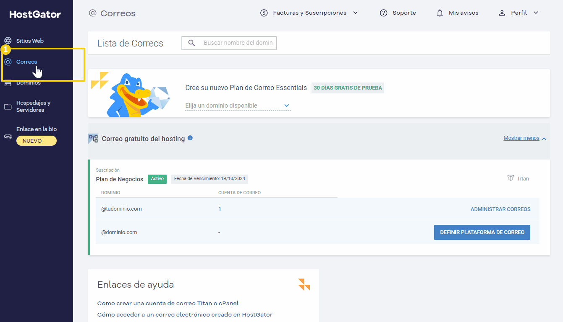Screen dimensions: 563x322
Task: Click the account count 1 for @tudominio.com
Action: pos(220,209)
